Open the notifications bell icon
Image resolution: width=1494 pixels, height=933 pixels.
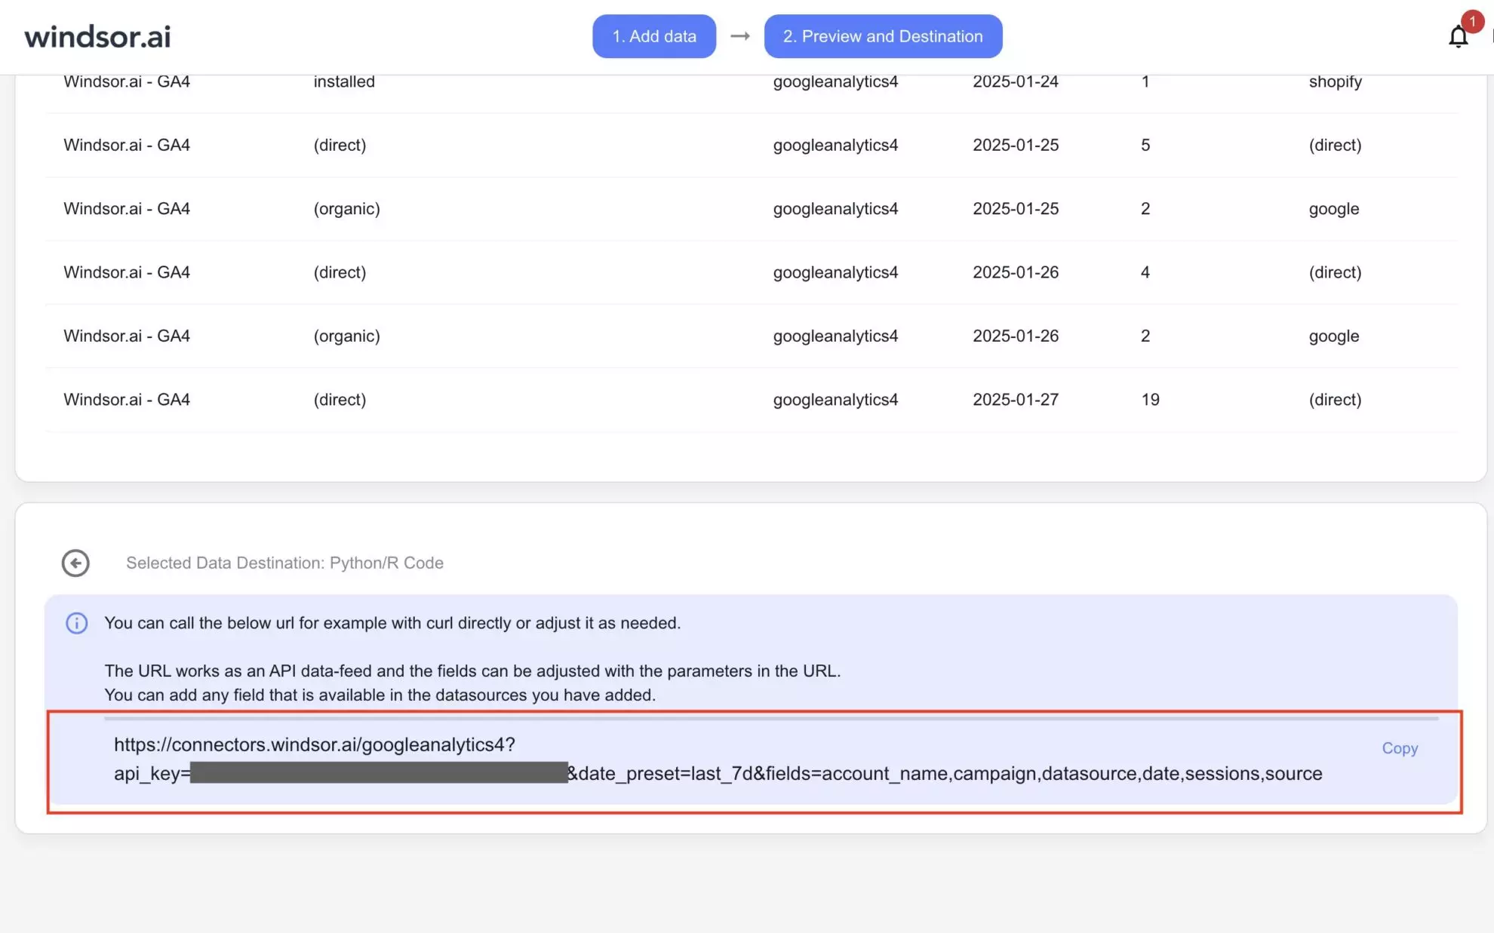point(1458,37)
